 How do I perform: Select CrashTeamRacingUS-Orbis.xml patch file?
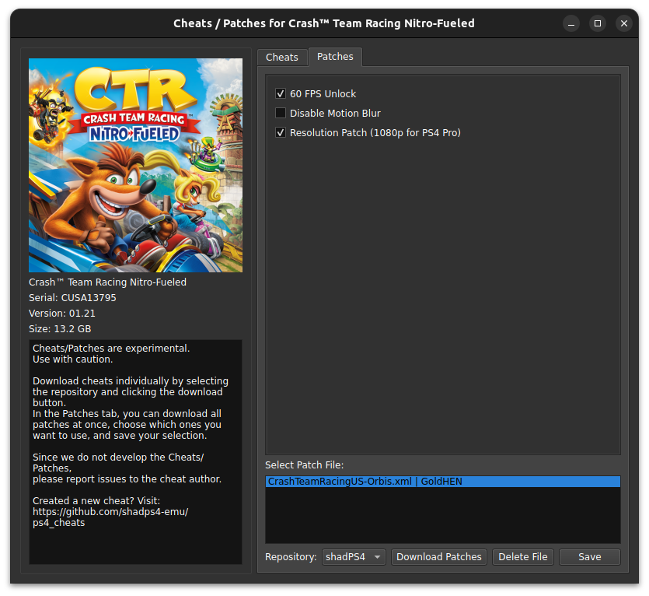click(443, 481)
